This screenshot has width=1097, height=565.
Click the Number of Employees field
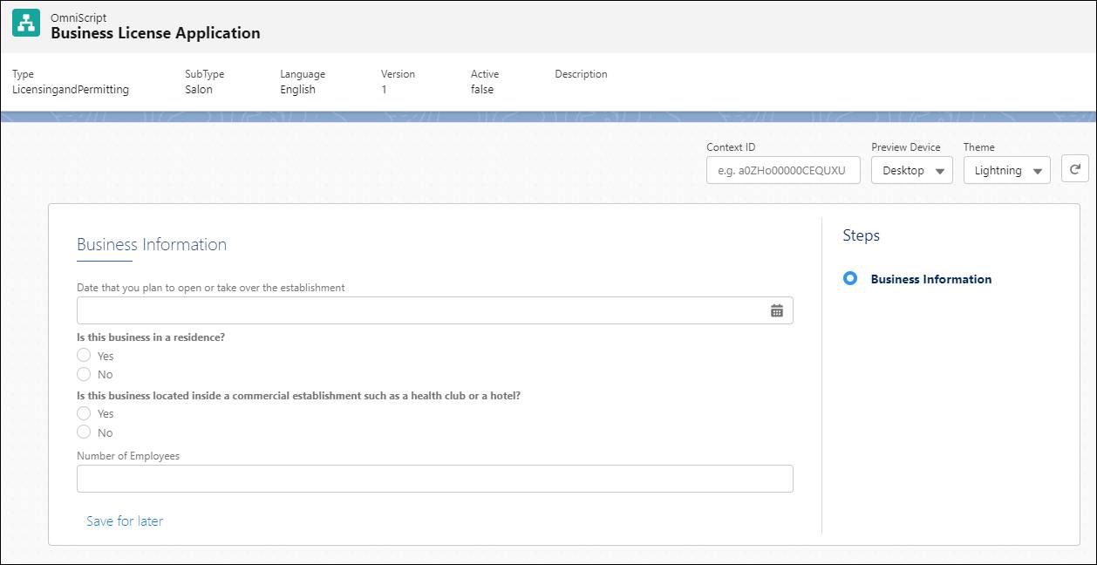point(434,478)
